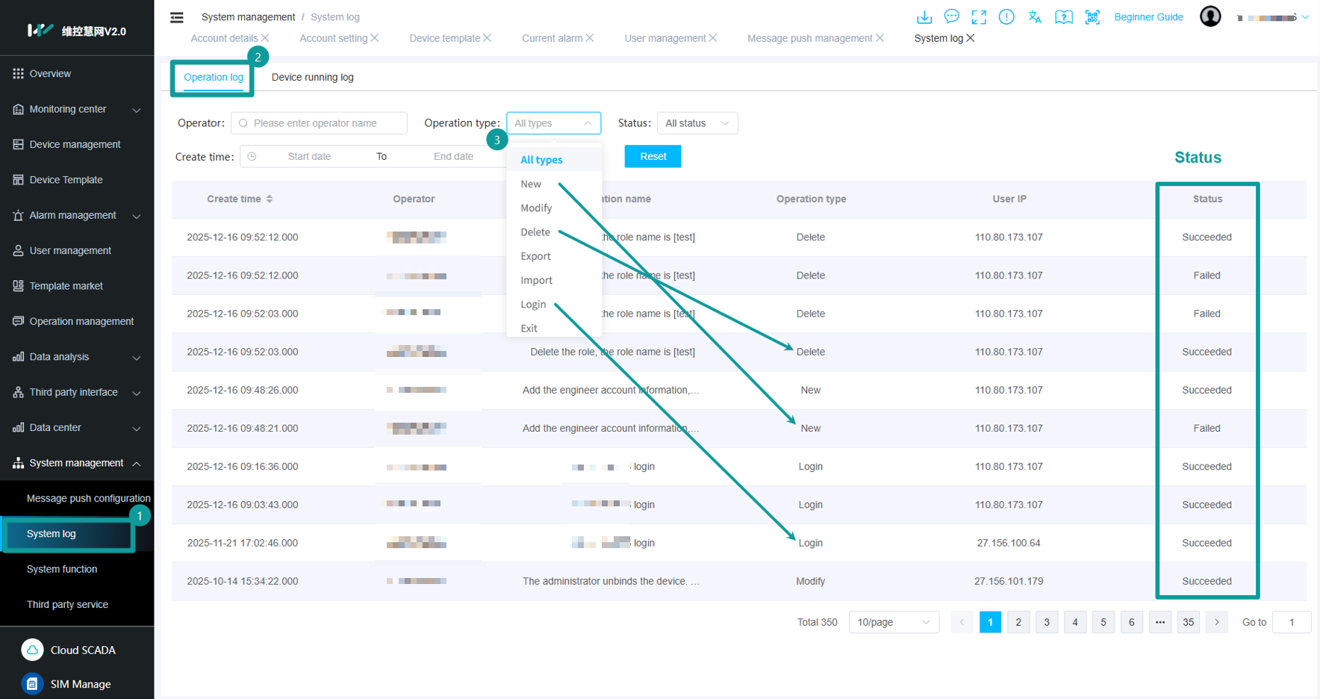Viewport: 1320px width, 699px height.
Task: Open System function in sidebar
Action: [x=62, y=569]
